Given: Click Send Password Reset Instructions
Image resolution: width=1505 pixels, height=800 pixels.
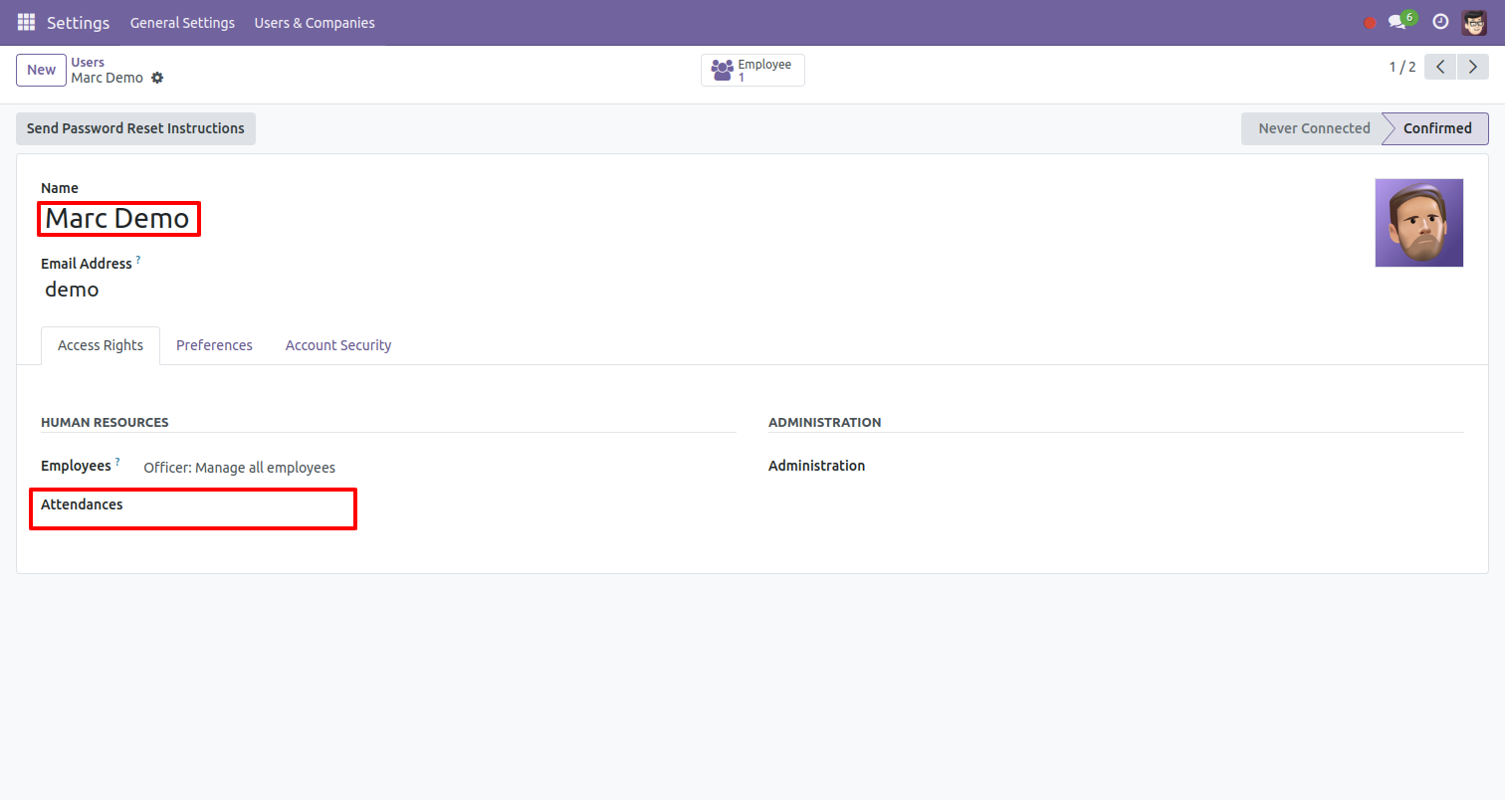Looking at the screenshot, I should (135, 128).
